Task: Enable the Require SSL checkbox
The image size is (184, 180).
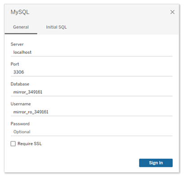Action: (x=13, y=144)
